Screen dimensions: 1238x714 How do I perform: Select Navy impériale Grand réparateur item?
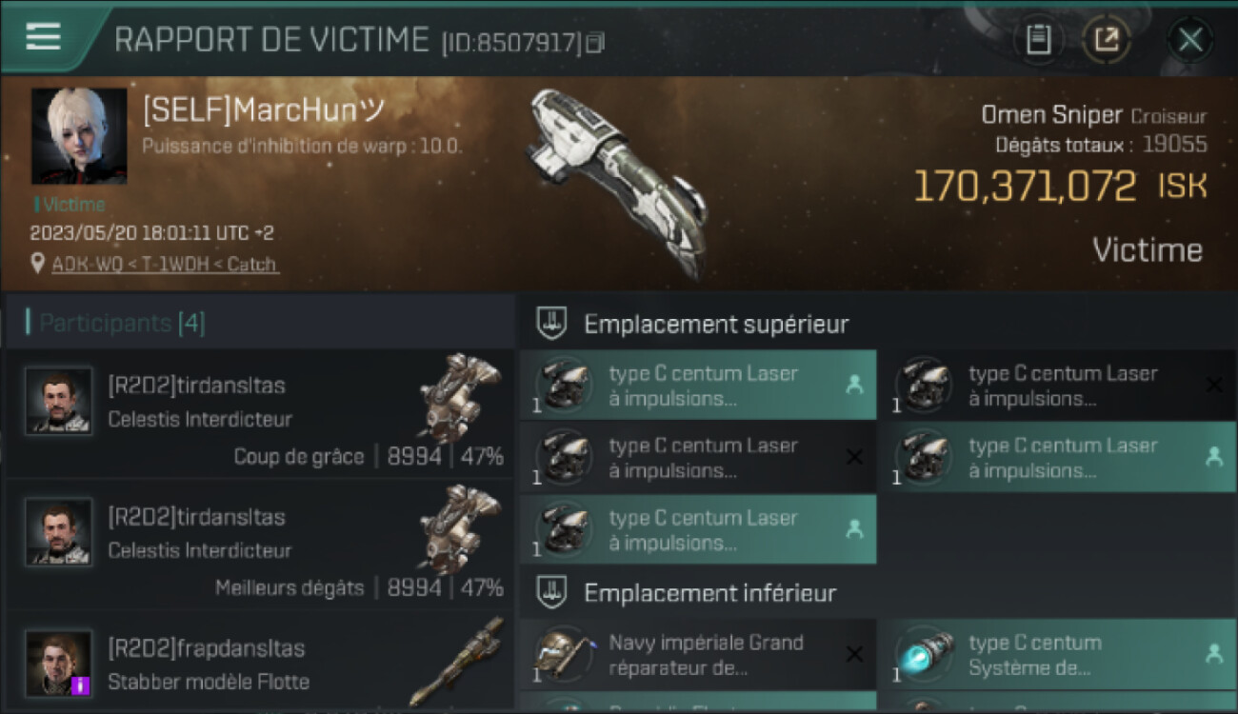(x=698, y=654)
